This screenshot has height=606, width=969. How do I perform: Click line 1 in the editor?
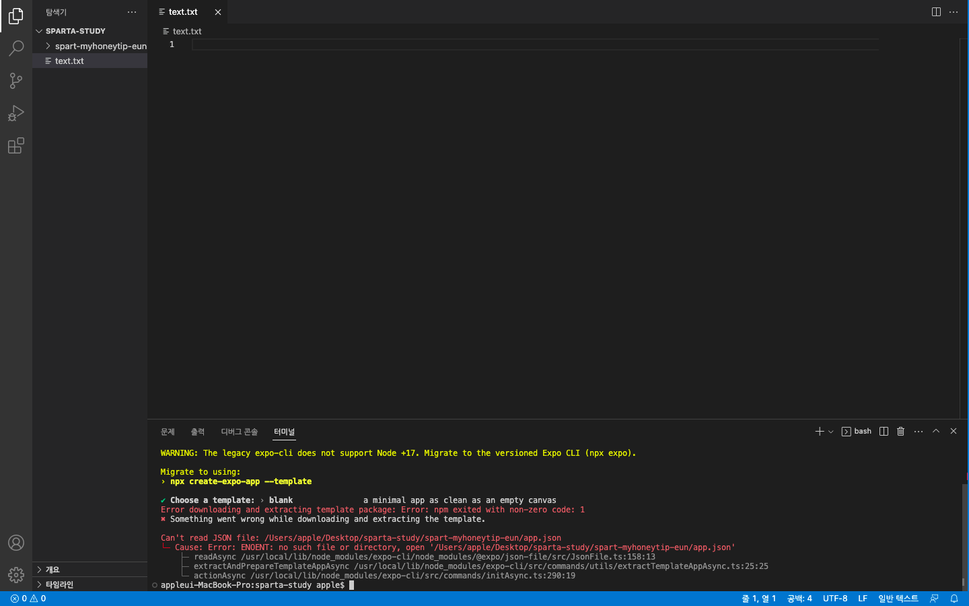(535, 44)
